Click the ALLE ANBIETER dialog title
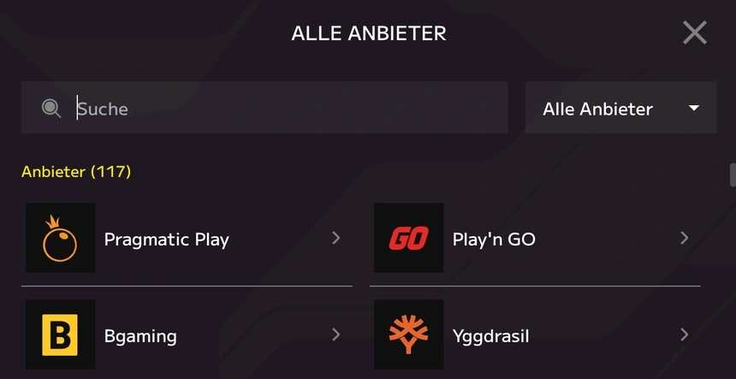736x379 pixels. [x=369, y=33]
